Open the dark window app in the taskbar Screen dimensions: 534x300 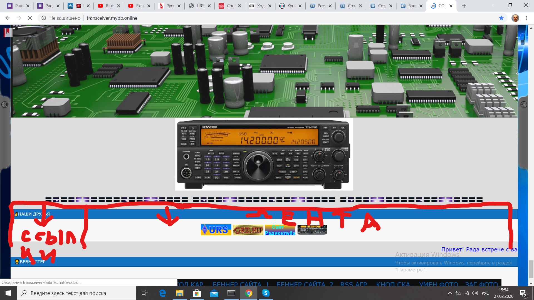click(x=231, y=293)
